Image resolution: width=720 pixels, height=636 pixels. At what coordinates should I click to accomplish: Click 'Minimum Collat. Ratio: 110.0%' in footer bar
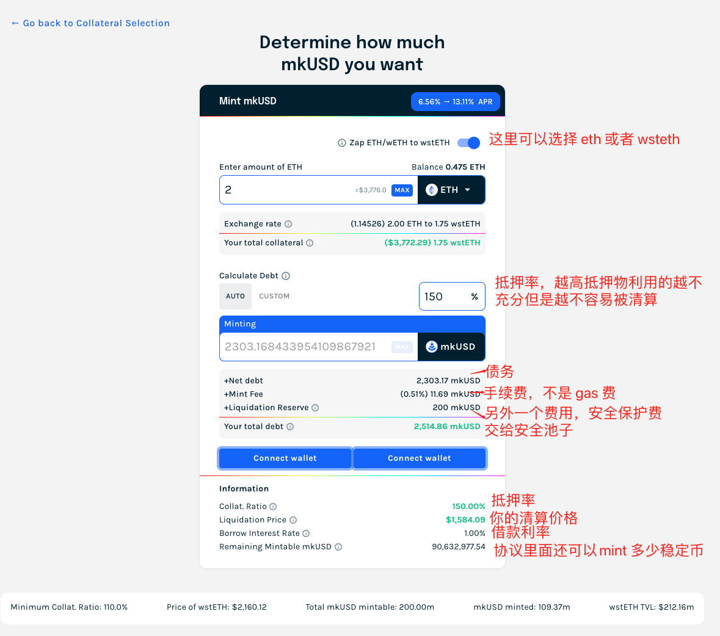(69, 607)
